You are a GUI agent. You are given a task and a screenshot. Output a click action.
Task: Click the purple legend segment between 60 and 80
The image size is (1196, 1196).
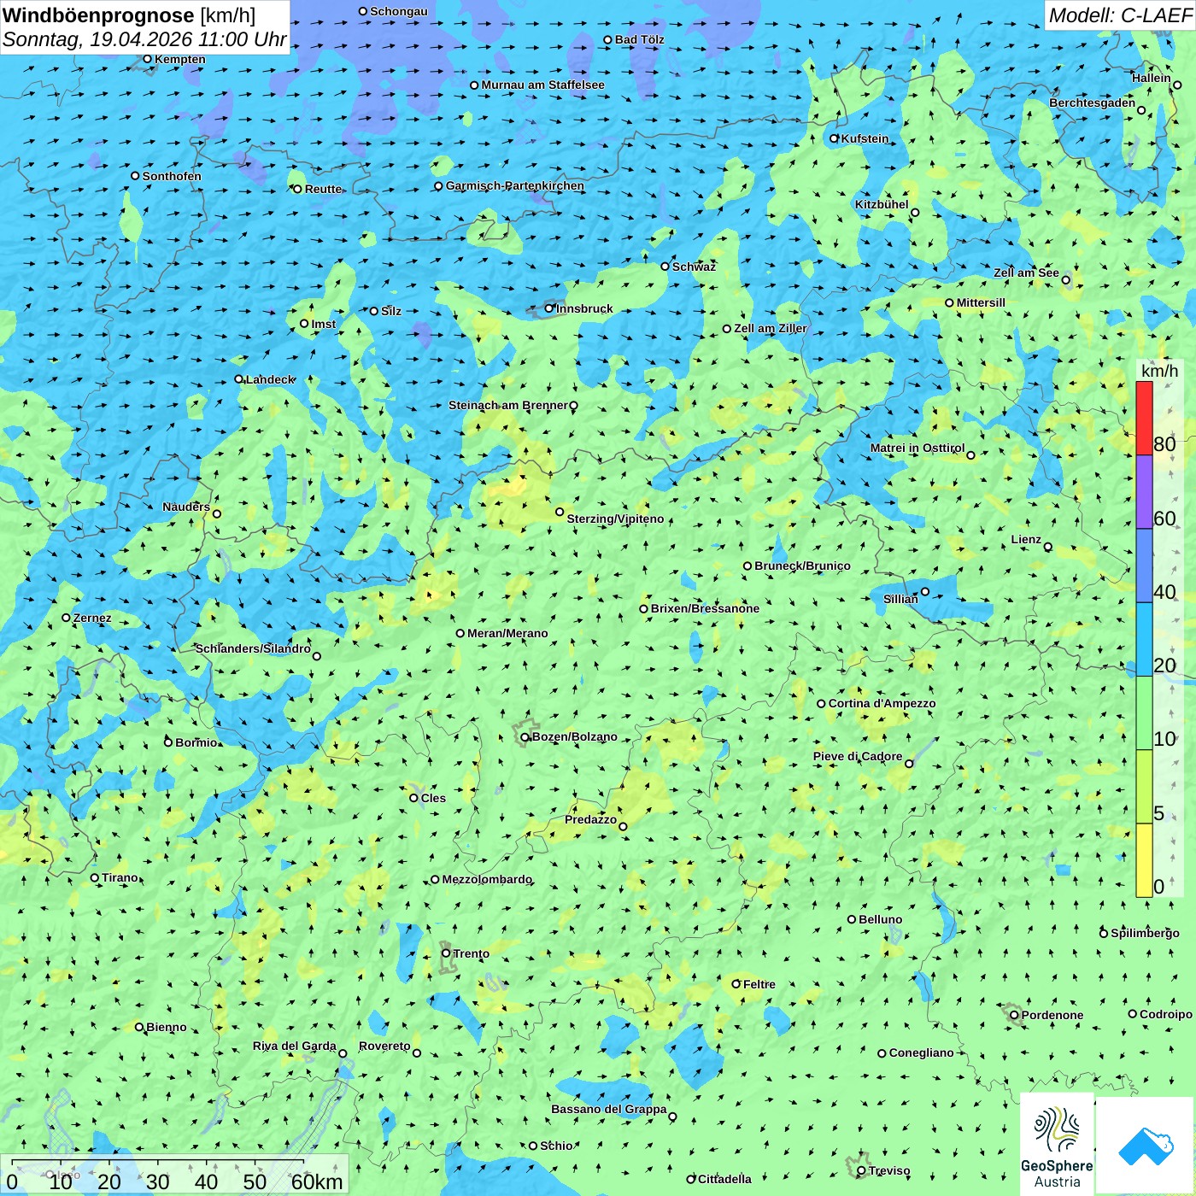point(1144,492)
